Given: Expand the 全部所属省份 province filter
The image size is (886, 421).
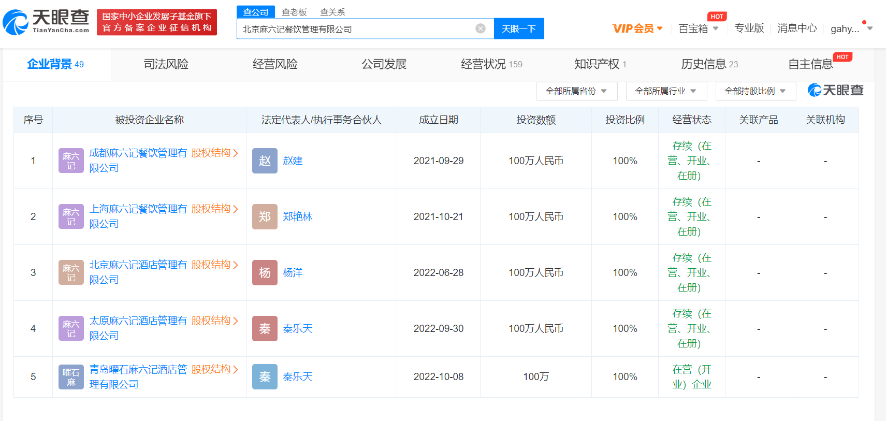Looking at the screenshot, I should coord(576,91).
